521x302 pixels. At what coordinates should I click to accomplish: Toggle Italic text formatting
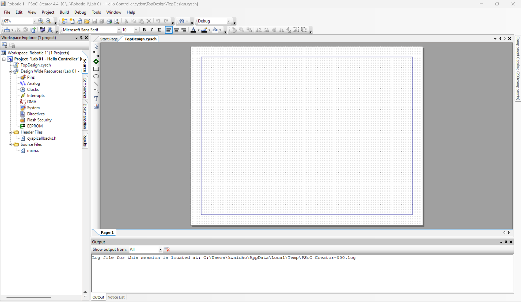point(152,30)
